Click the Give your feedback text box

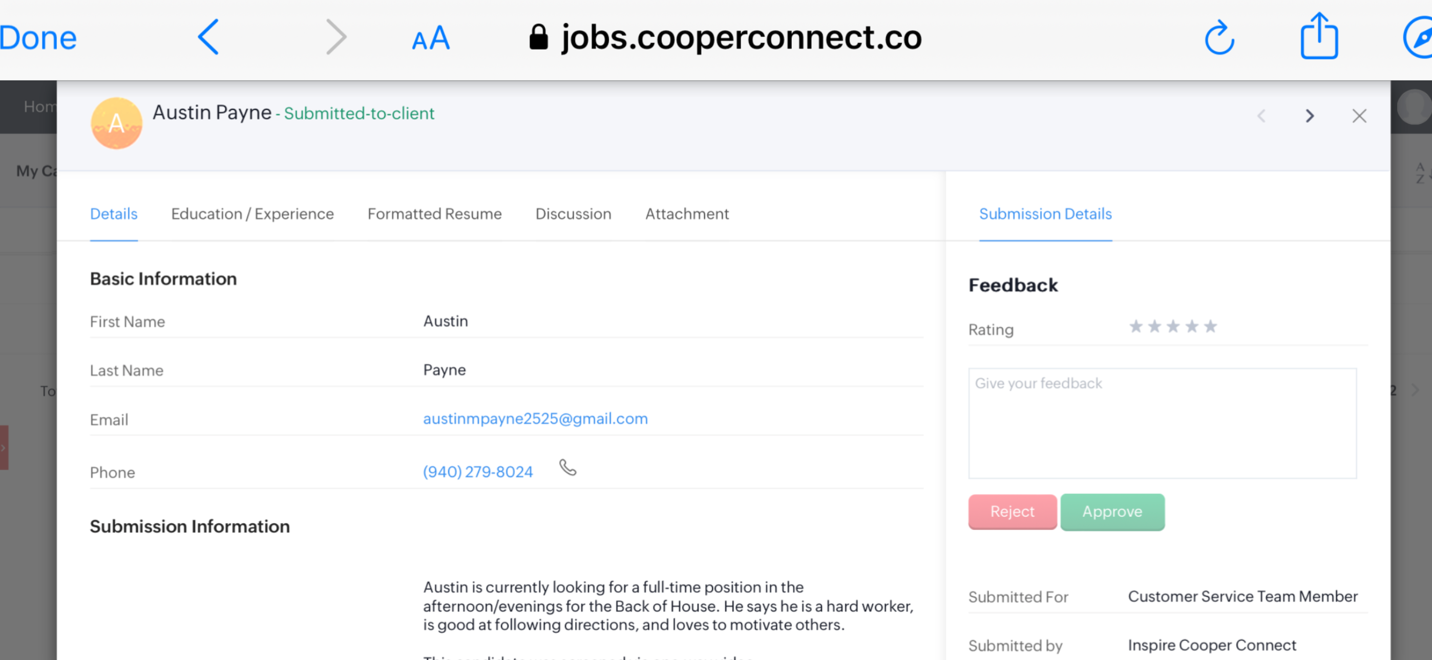coord(1162,423)
